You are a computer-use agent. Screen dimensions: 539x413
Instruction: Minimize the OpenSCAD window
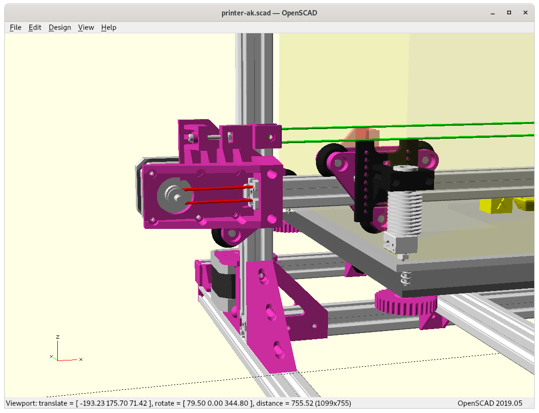point(491,13)
